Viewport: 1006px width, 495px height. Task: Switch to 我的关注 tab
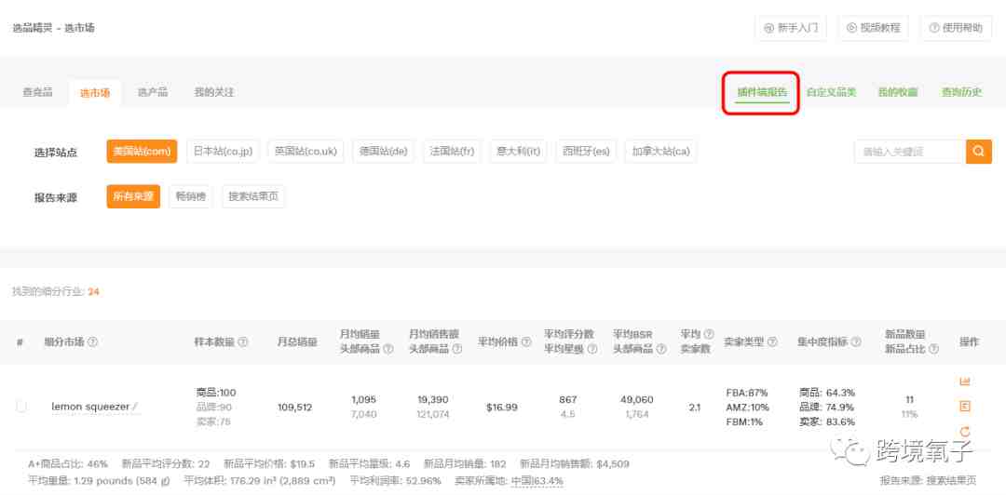tap(214, 92)
